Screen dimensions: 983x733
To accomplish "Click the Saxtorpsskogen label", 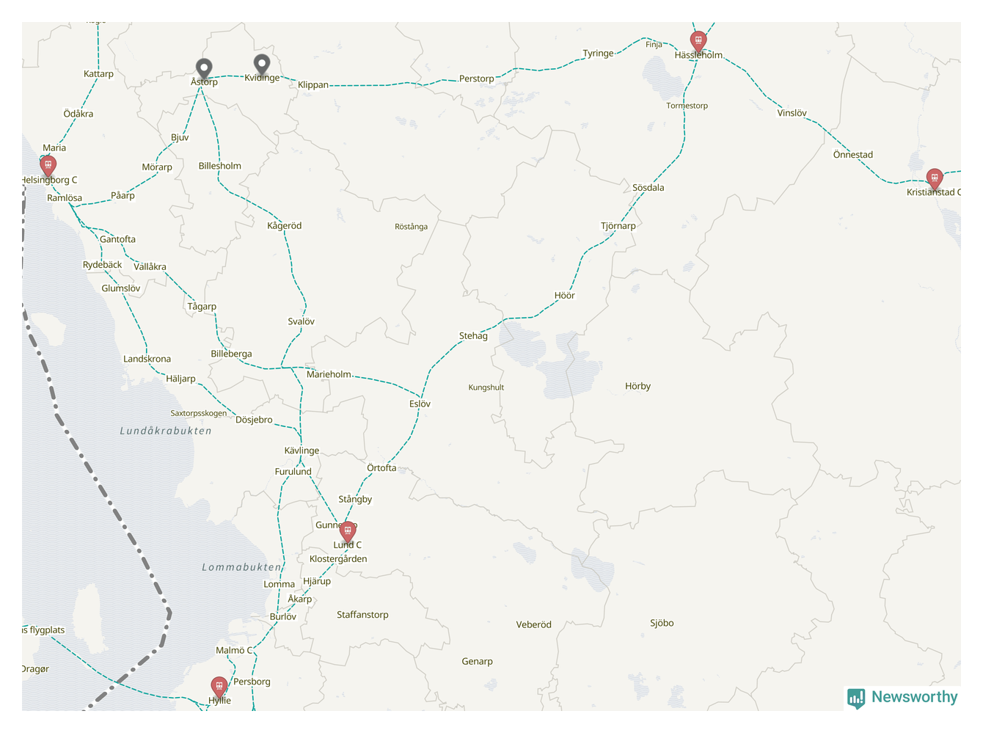I will [198, 413].
